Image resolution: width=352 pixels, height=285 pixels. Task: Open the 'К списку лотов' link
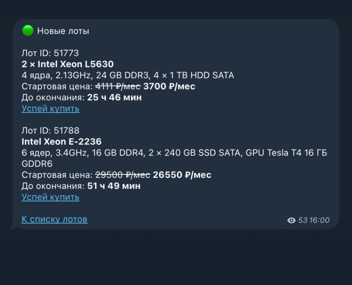click(54, 219)
